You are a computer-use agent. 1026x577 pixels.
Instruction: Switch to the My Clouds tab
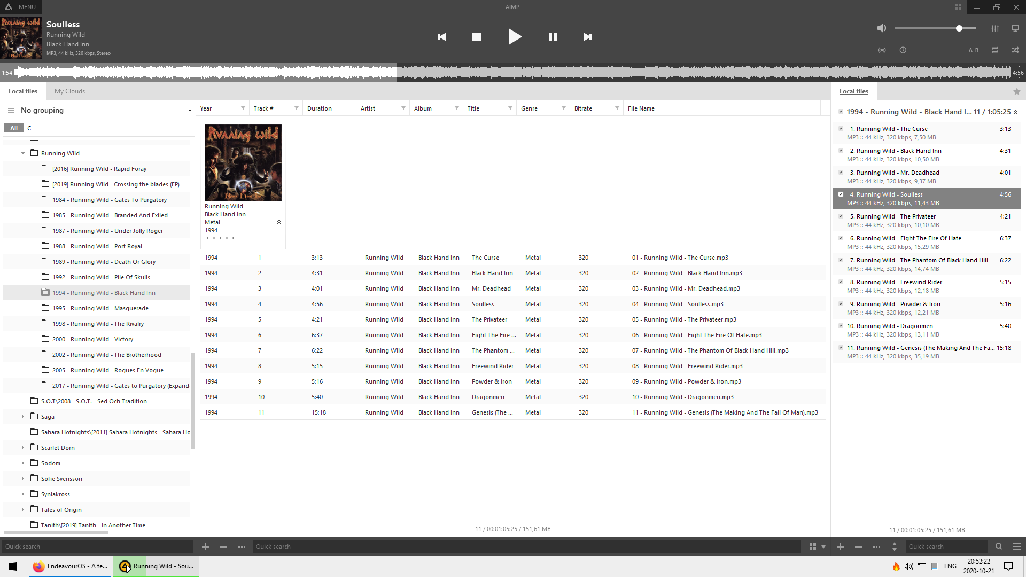69,91
